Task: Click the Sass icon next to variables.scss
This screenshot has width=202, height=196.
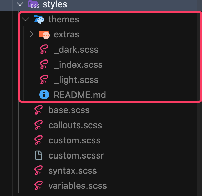Action: pyautogui.click(x=39, y=185)
